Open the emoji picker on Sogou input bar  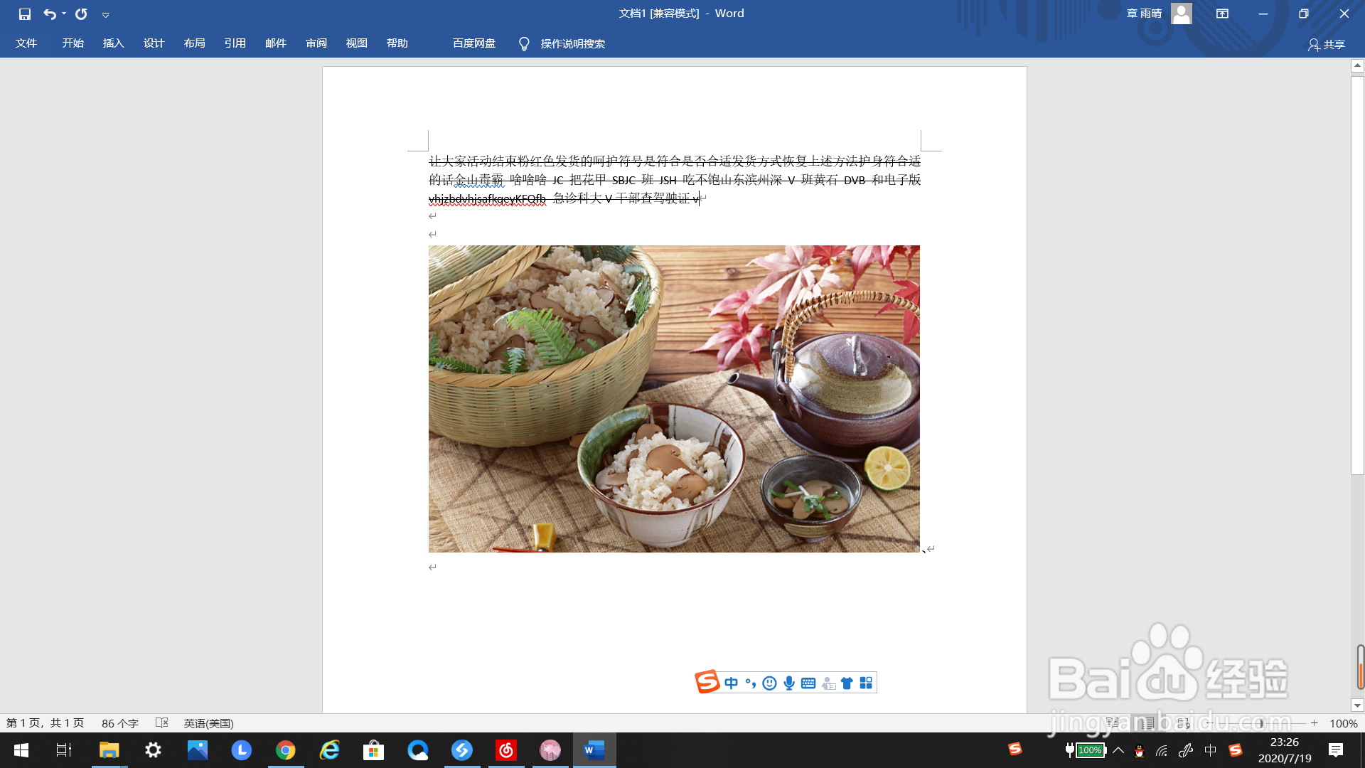769,682
